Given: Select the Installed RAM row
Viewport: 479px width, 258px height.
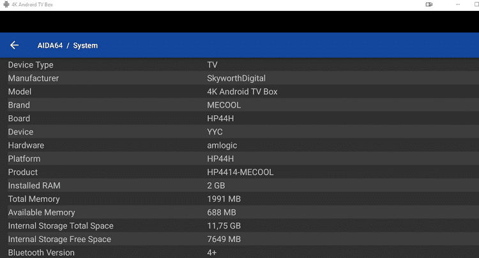Looking at the screenshot, I should point(240,185).
